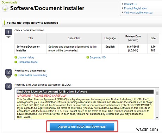The height and width of the screenshot is (133, 162).
Task: Click the Software/Document Installer page title
Action: [x=47, y=8]
